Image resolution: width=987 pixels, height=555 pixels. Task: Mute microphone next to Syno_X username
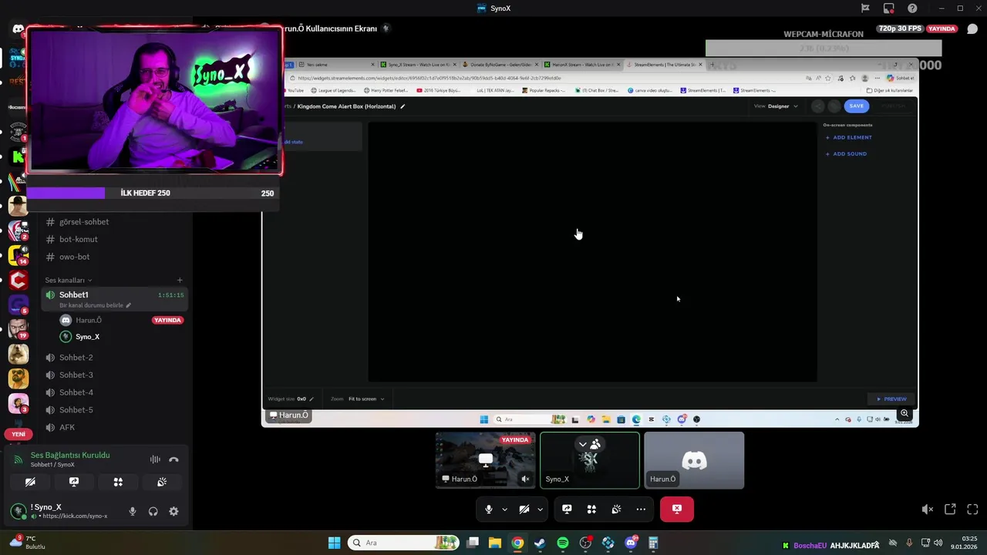(x=133, y=511)
